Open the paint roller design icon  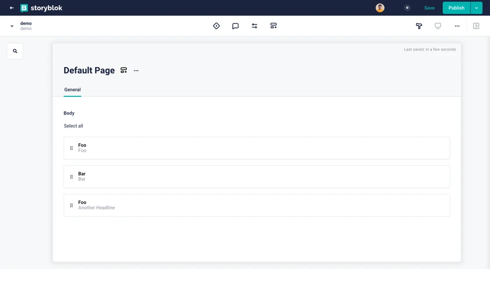coord(419,26)
